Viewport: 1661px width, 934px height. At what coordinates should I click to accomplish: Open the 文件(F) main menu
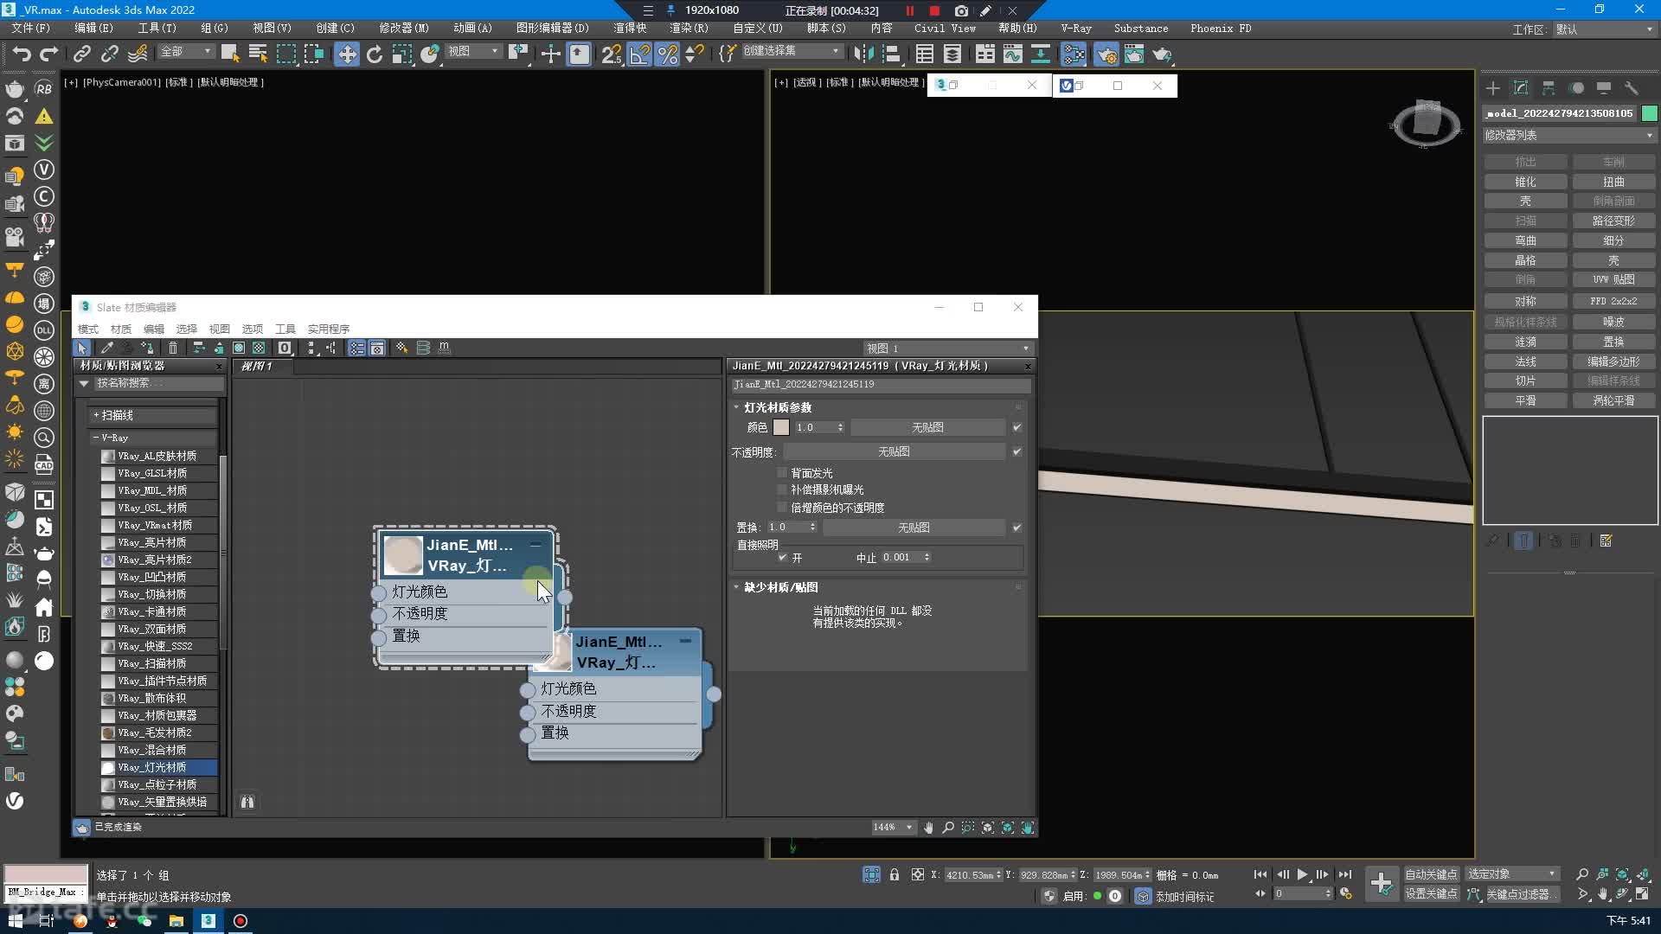31,29
